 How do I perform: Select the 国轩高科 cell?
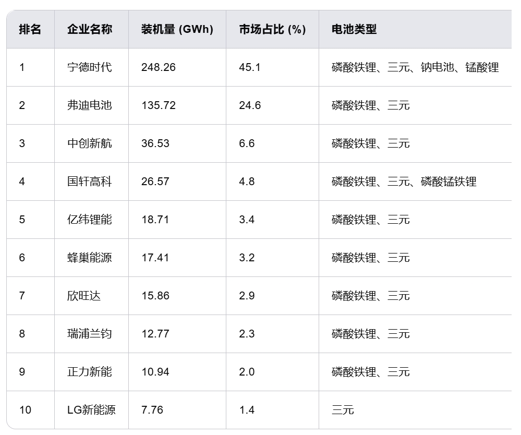click(x=89, y=182)
